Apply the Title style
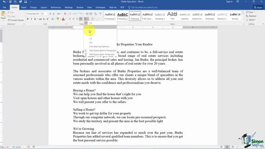 click(172, 16)
